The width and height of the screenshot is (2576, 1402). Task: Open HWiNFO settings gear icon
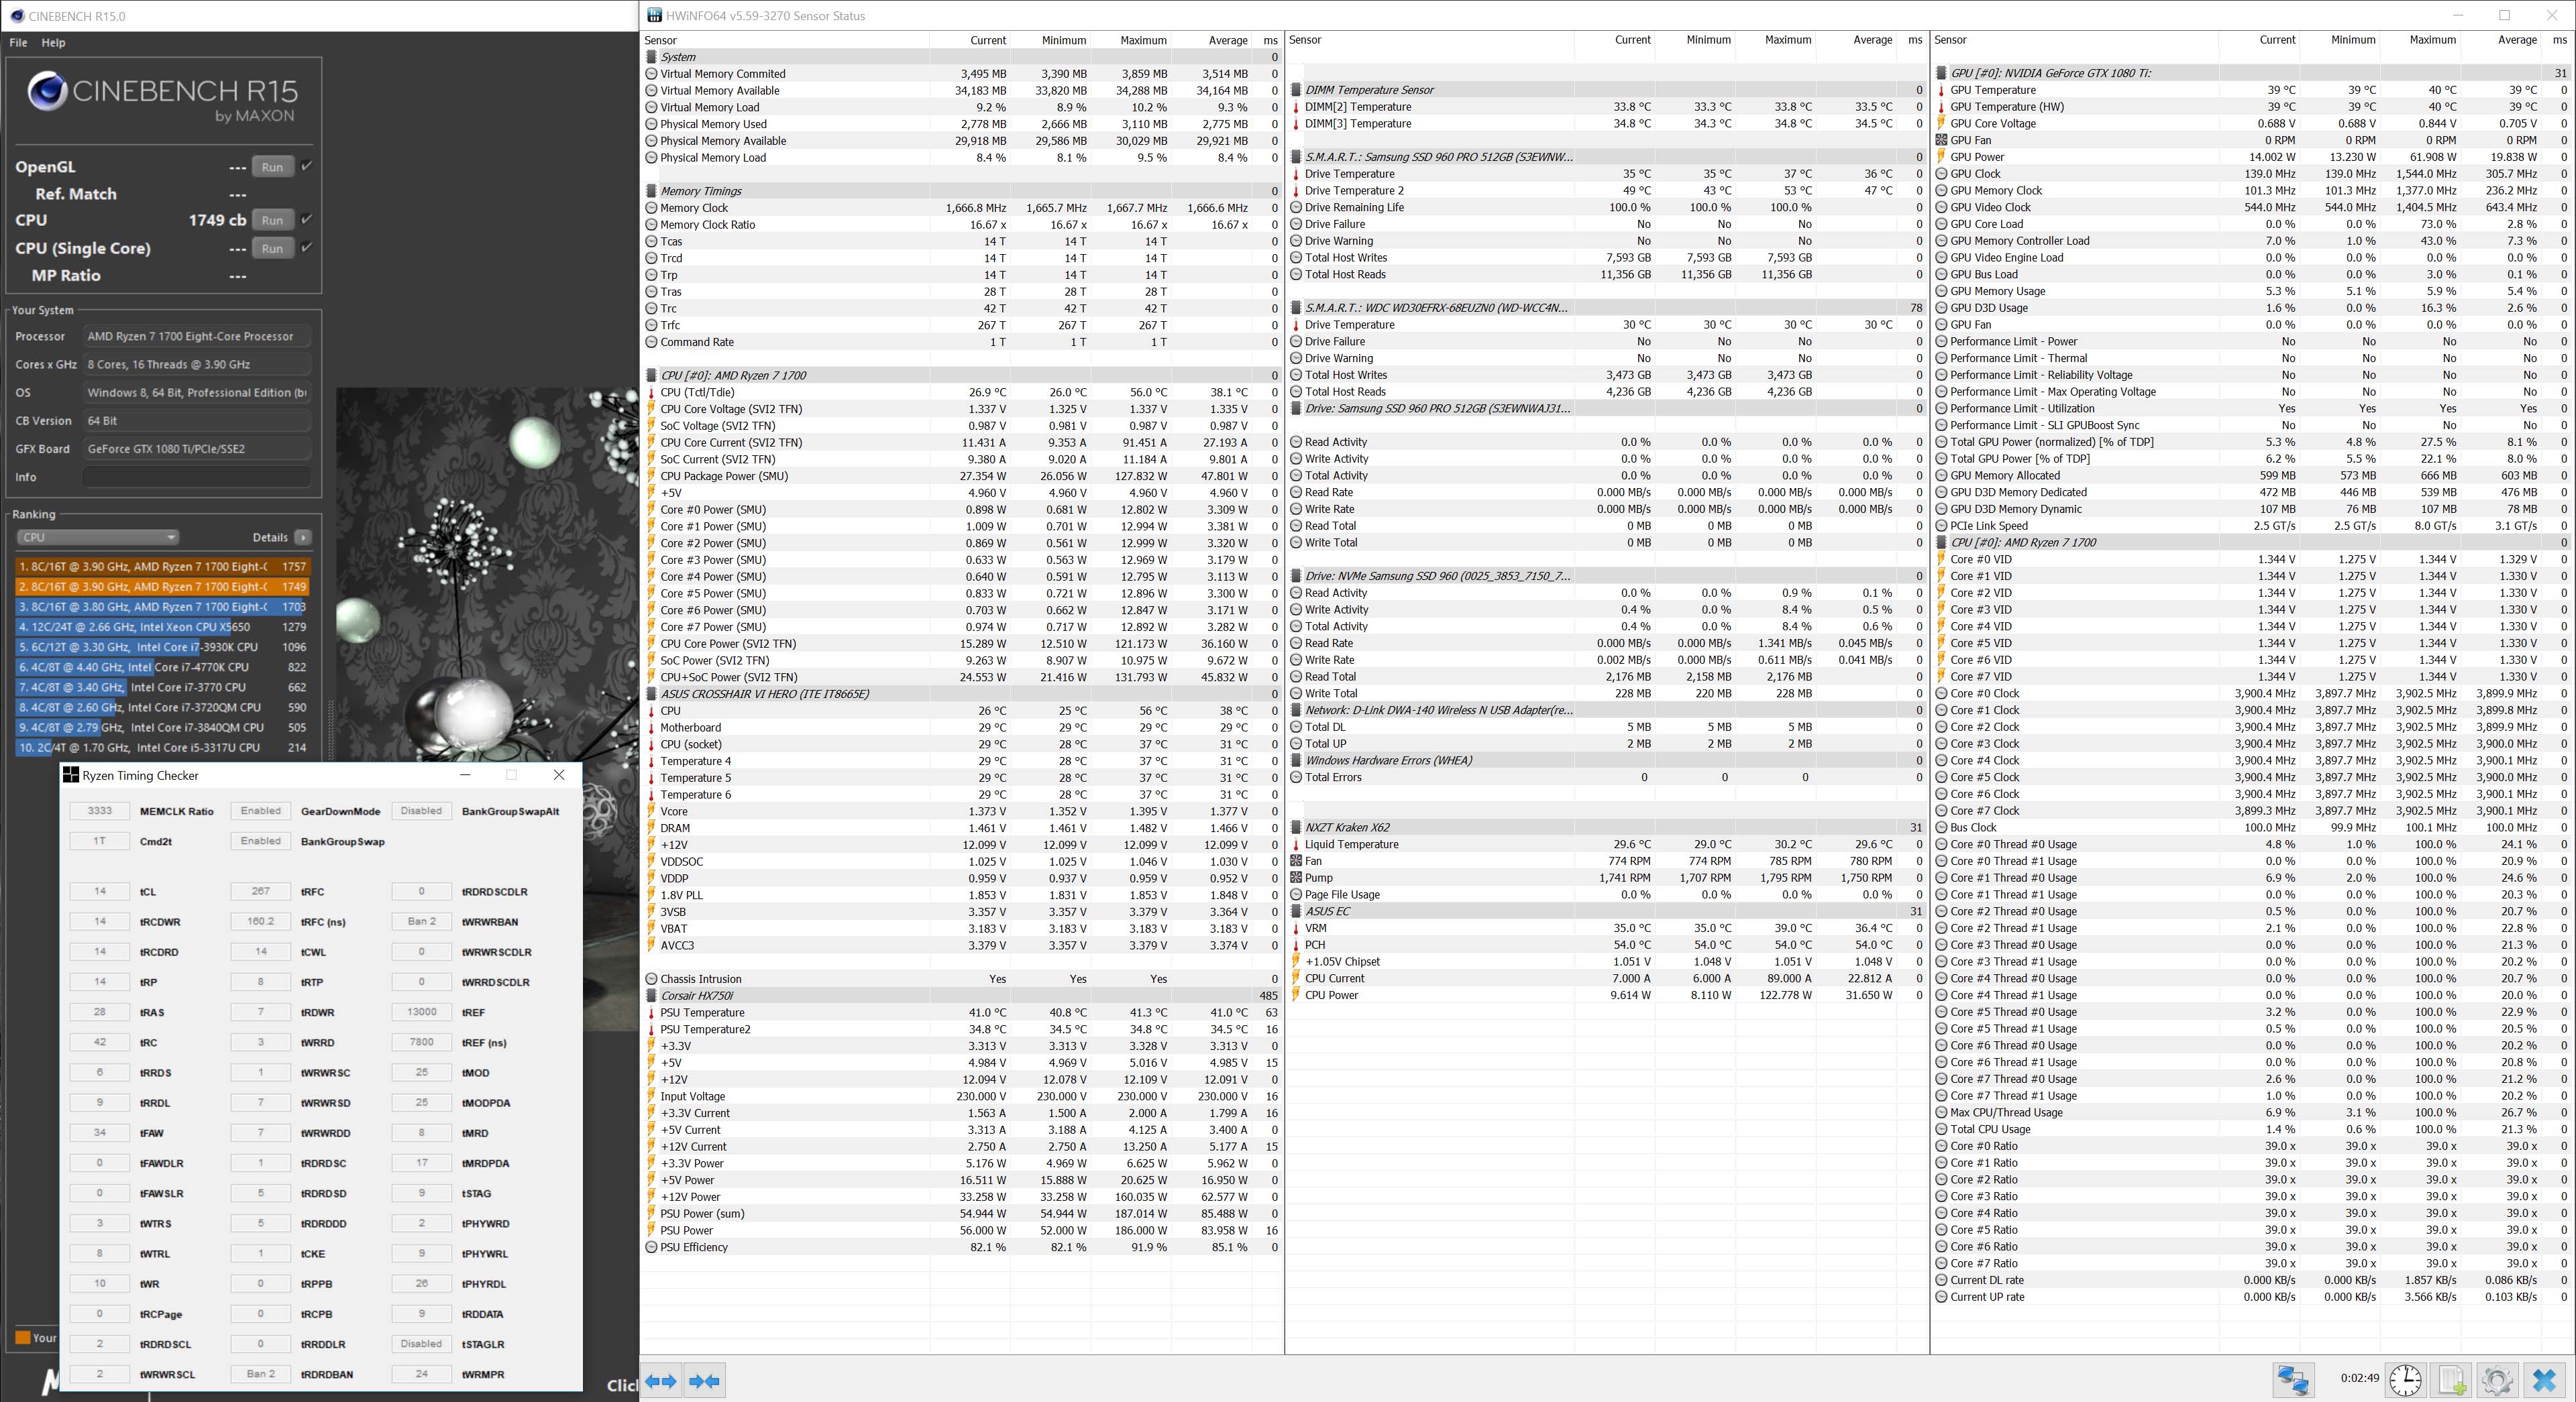coord(2497,1380)
